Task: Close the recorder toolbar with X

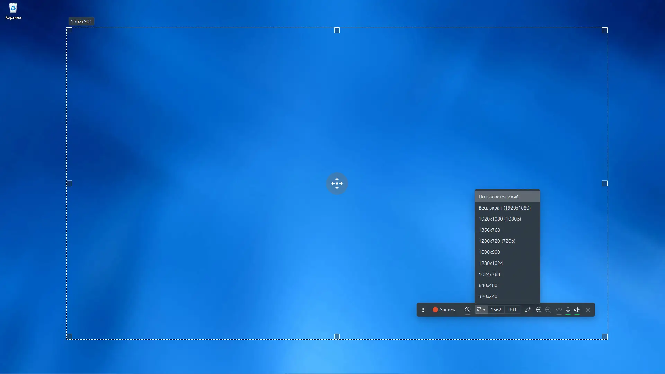Action: pos(588,310)
